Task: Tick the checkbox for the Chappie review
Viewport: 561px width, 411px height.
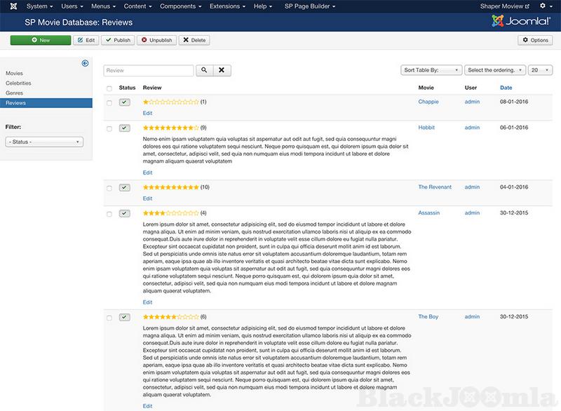Action: 109,102
